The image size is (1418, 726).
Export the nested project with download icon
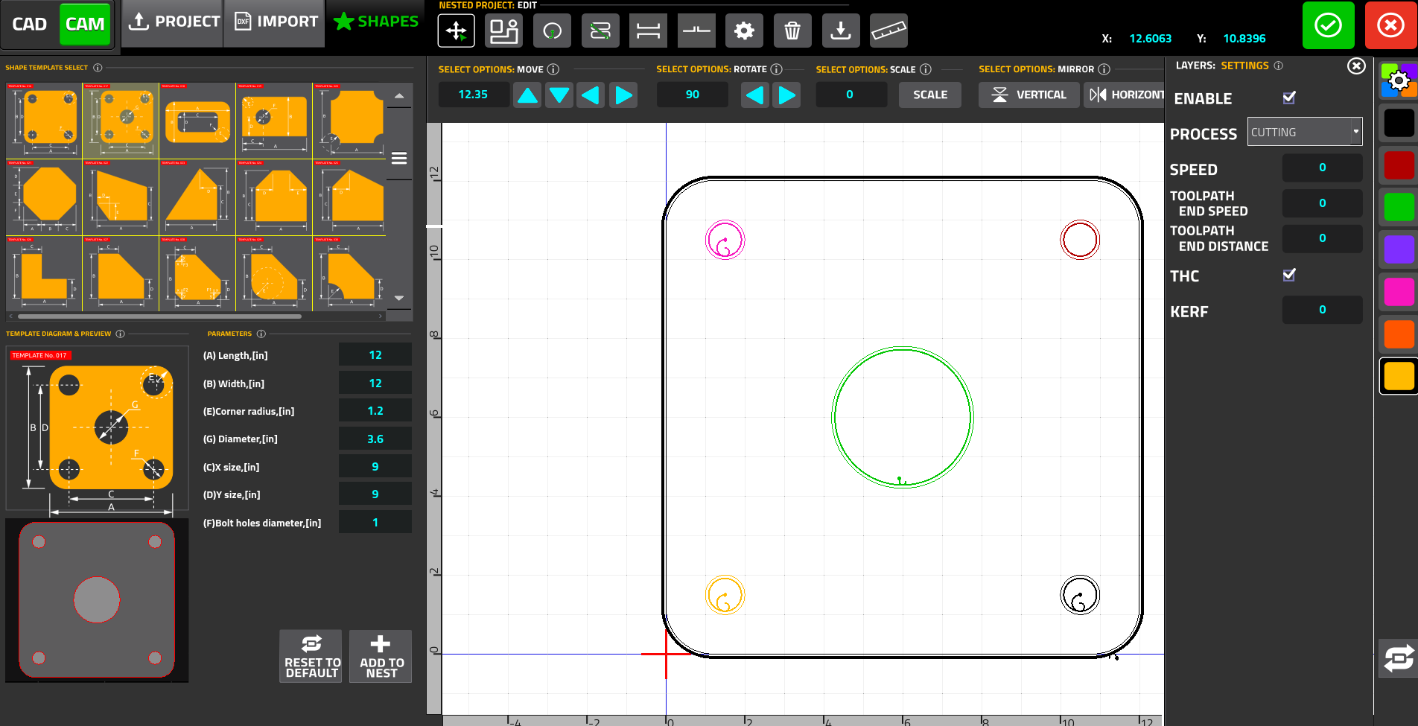point(841,31)
